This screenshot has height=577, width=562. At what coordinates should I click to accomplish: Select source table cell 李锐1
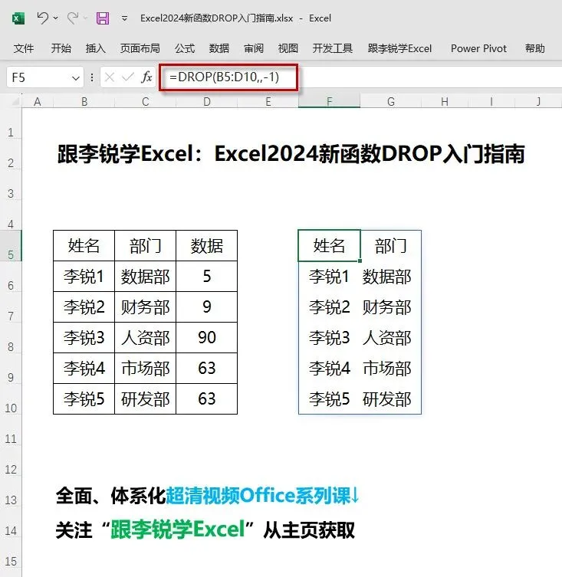(84, 277)
